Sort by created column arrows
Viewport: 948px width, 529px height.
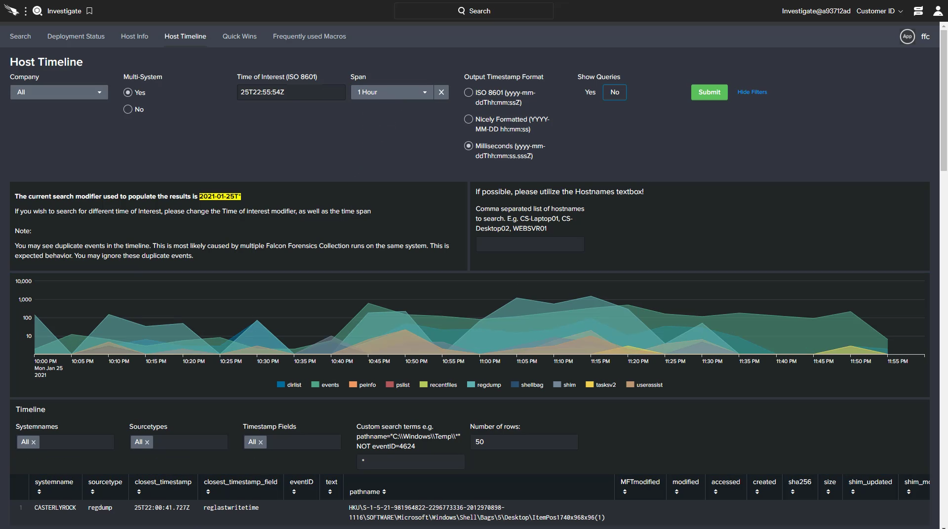click(x=757, y=492)
